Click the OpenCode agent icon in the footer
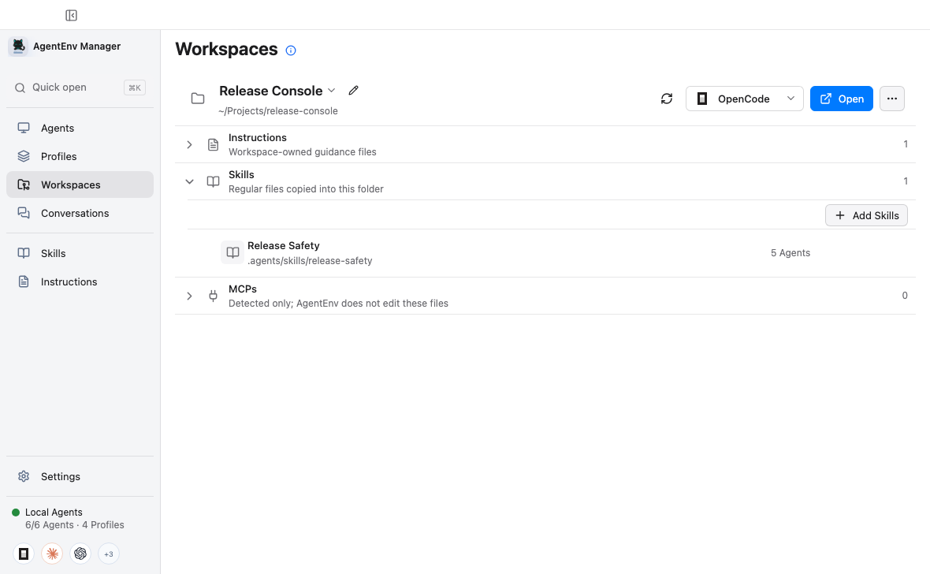This screenshot has height=574, width=930. tap(24, 553)
